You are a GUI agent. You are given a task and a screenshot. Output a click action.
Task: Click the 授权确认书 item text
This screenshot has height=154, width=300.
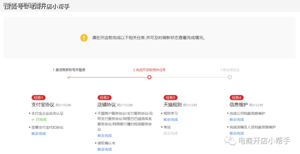(x=106, y=143)
